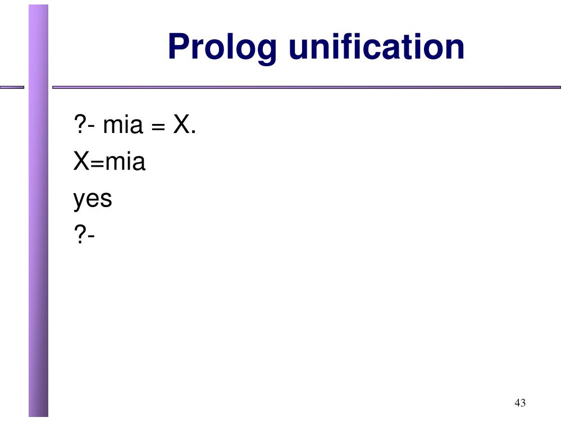Click the slide title "Prolog unification"
The image size is (575, 431).
point(316,47)
